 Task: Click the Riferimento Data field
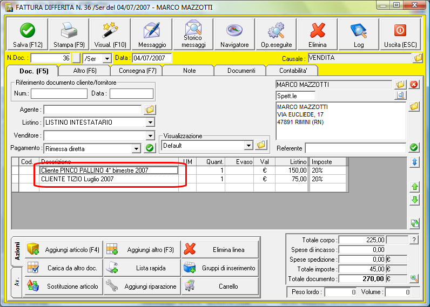131,93
